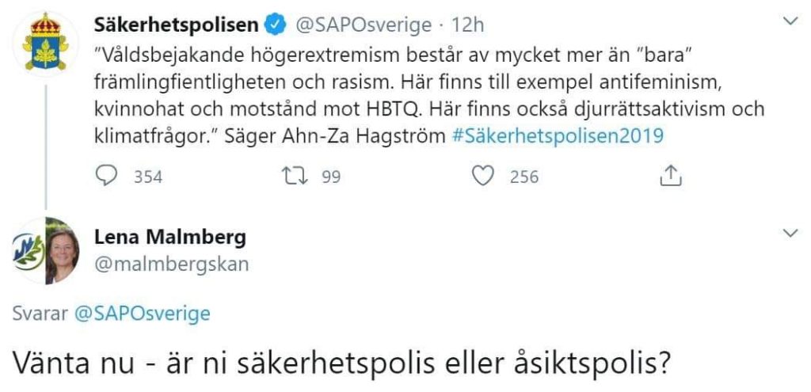Like the Säkerhetspolisen tweet with heart
Screen dimensions: 811x392
pyautogui.click(x=483, y=177)
